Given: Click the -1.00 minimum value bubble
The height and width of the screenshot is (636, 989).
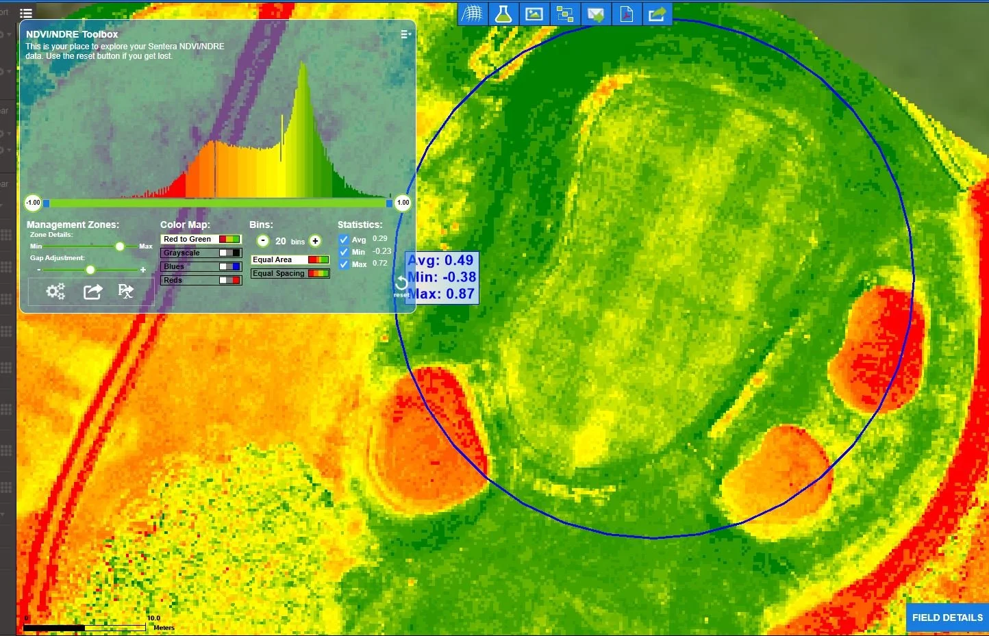Looking at the screenshot, I should pyautogui.click(x=33, y=203).
